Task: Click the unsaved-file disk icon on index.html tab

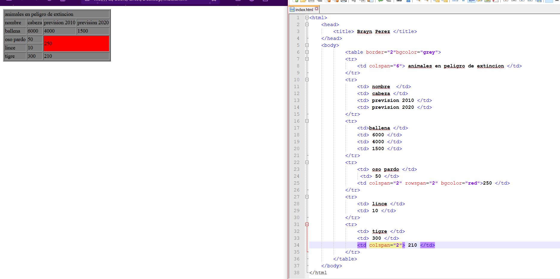Action: (292, 10)
